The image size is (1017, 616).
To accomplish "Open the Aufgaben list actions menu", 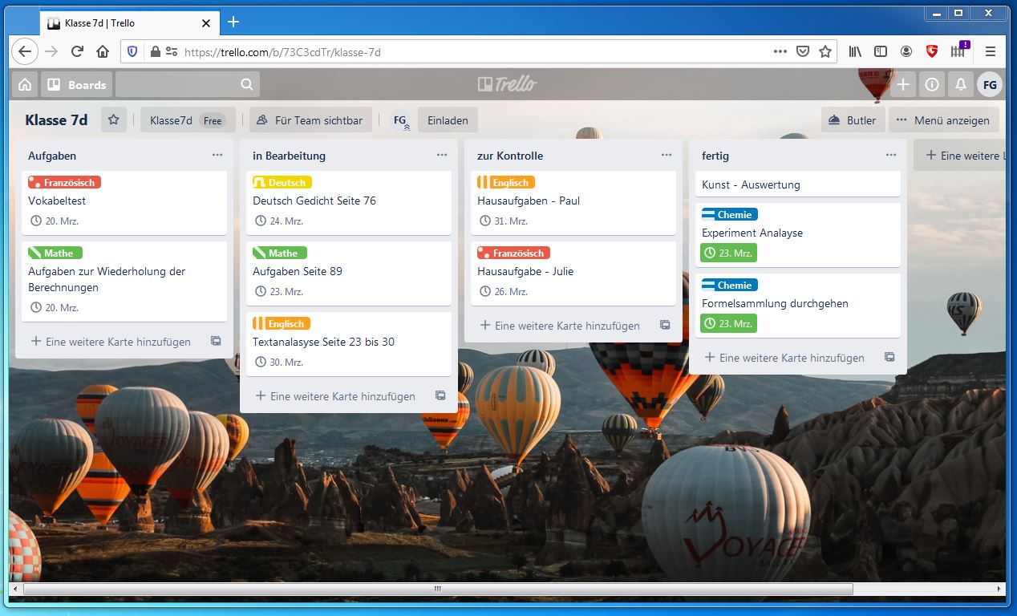I will [x=217, y=155].
